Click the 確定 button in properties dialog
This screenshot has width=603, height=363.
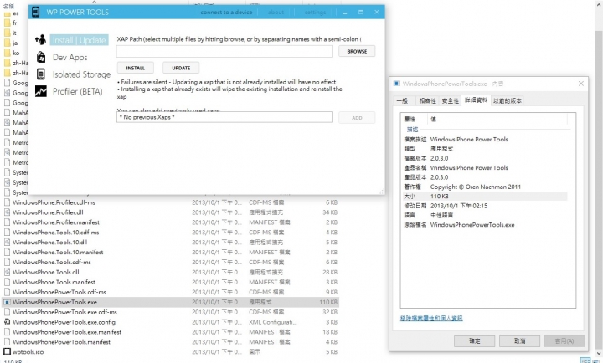tap(475, 340)
